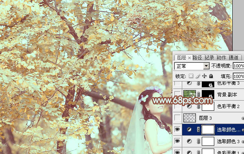Click adjustment icon of 色彩平衡 2 layer

(189, 106)
